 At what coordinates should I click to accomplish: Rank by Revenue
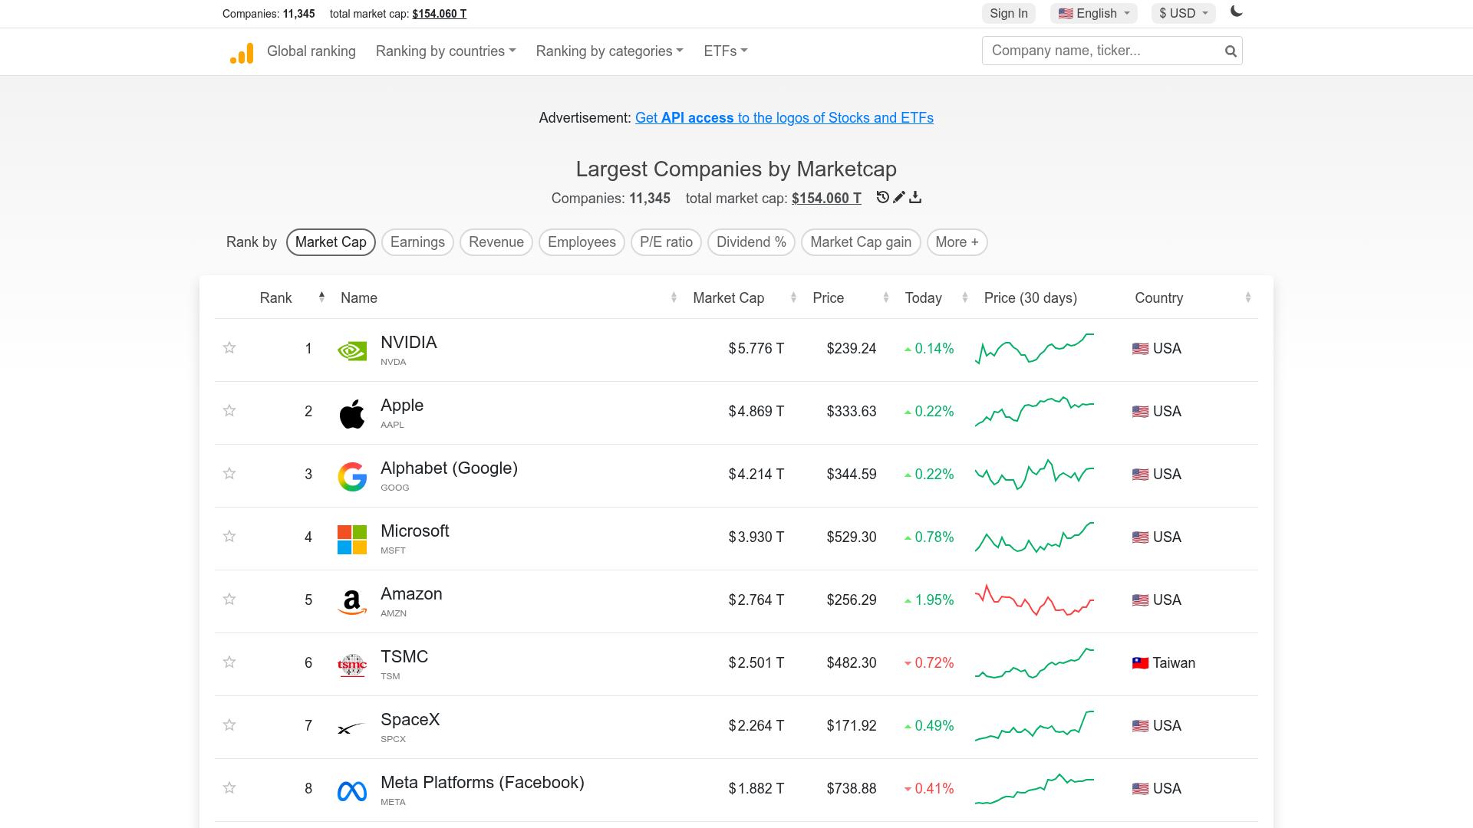[496, 242]
